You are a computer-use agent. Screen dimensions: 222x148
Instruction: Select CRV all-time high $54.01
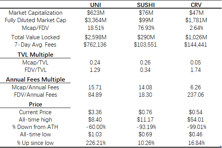pos(195,120)
